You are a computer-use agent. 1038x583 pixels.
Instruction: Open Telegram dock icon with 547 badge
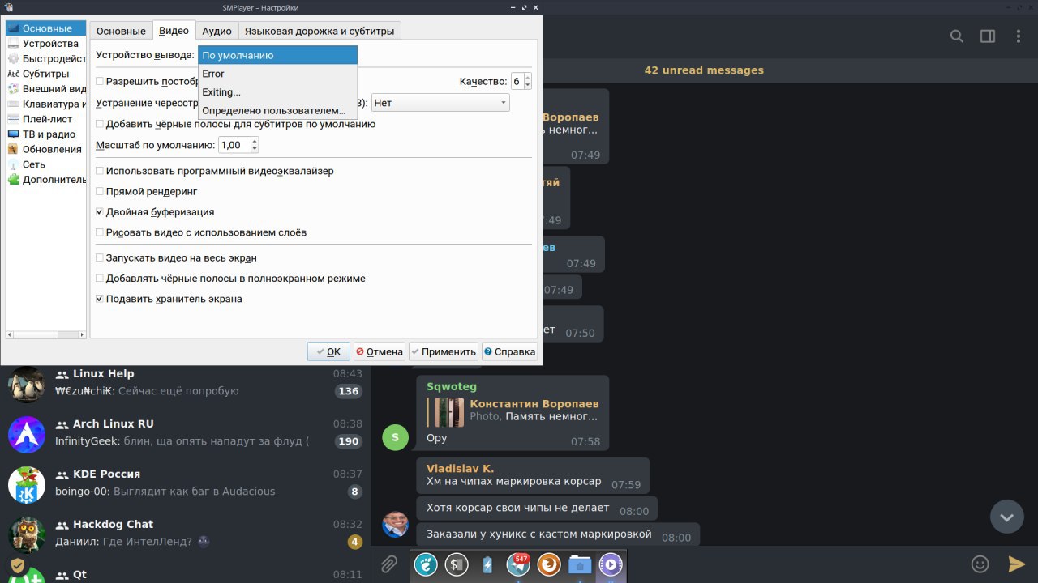(518, 564)
